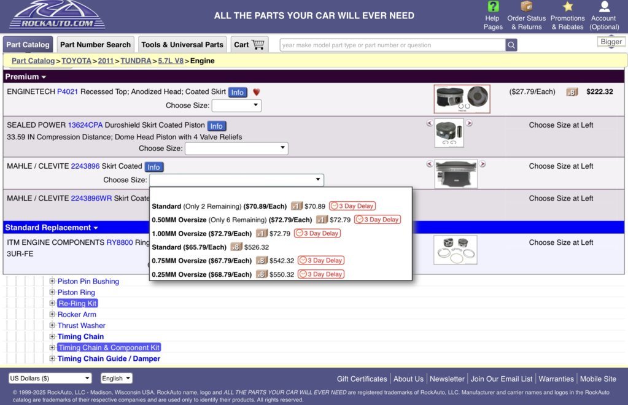Click the x8 package icon beside $222.32

click(572, 92)
